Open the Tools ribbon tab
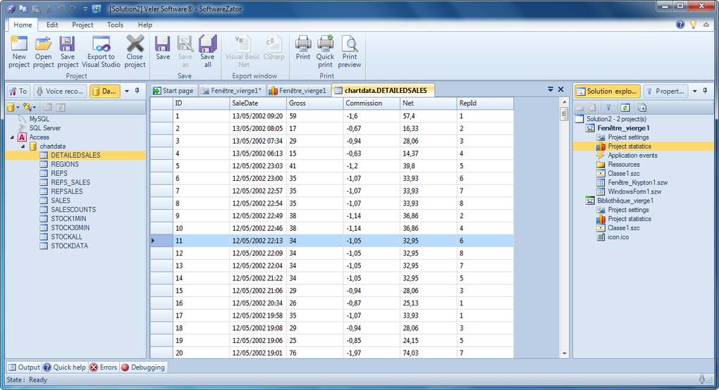The image size is (719, 390). pyautogui.click(x=115, y=25)
